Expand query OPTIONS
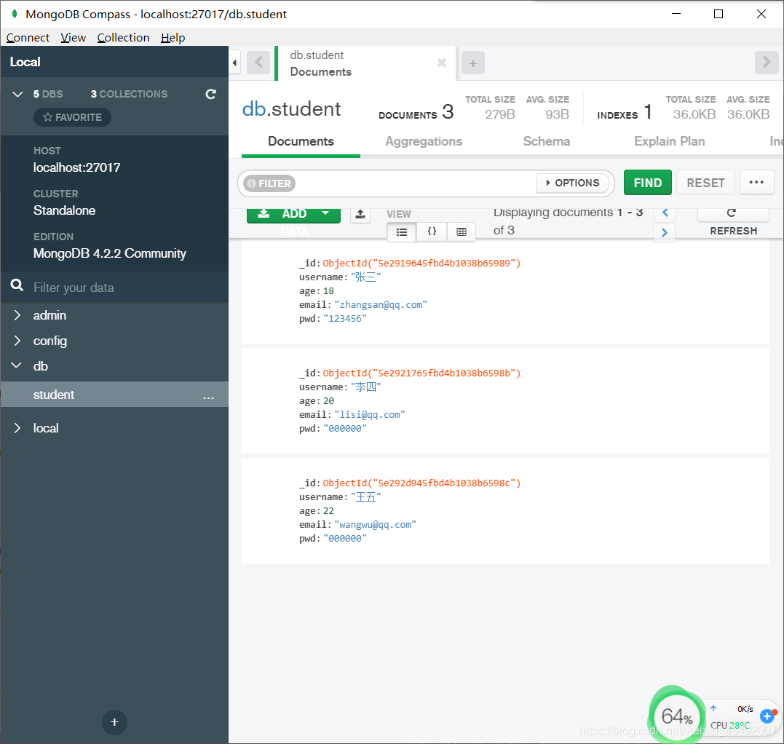Screen dimensions: 784x744 573,183
